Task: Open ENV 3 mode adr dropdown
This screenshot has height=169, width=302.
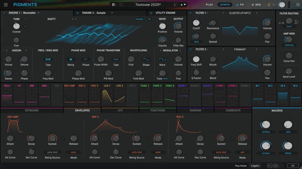Action: (x=242, y=152)
